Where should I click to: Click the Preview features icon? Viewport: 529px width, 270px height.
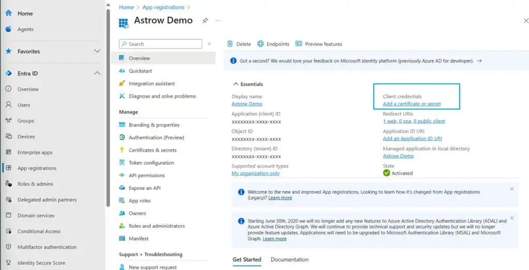(x=299, y=44)
